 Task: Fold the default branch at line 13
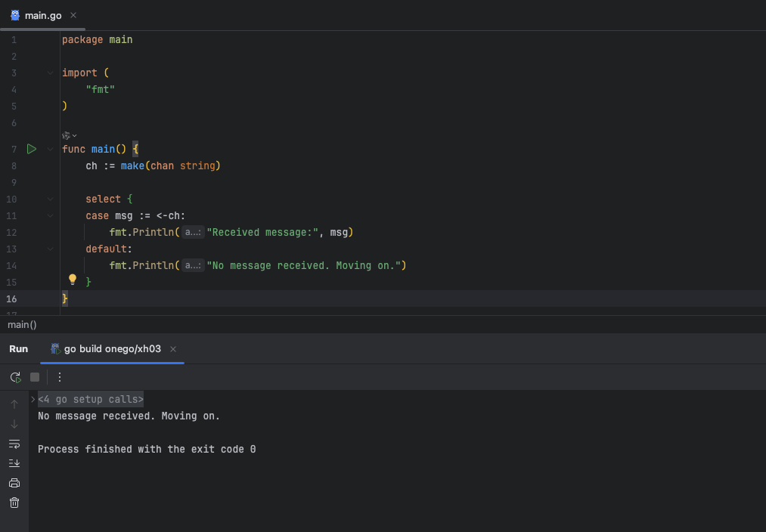coord(51,249)
